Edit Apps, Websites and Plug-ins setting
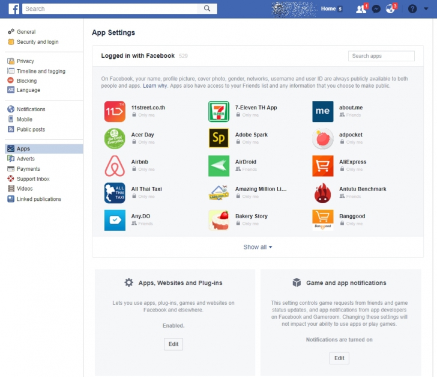This screenshot has width=437, height=377. coord(173,344)
